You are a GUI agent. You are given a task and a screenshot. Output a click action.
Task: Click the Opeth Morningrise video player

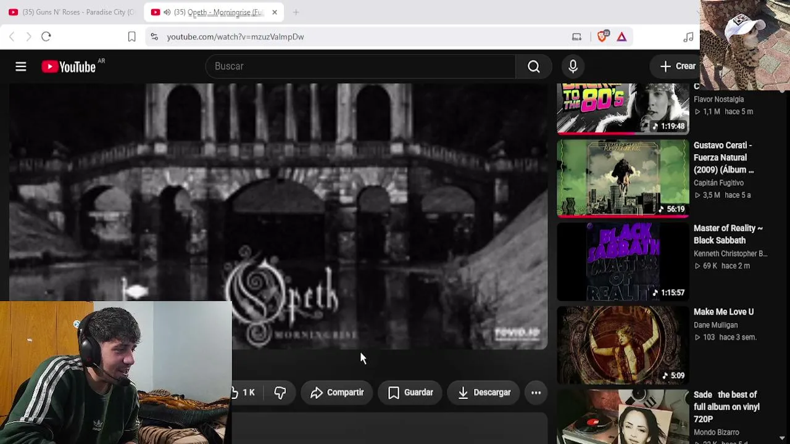tap(278, 216)
